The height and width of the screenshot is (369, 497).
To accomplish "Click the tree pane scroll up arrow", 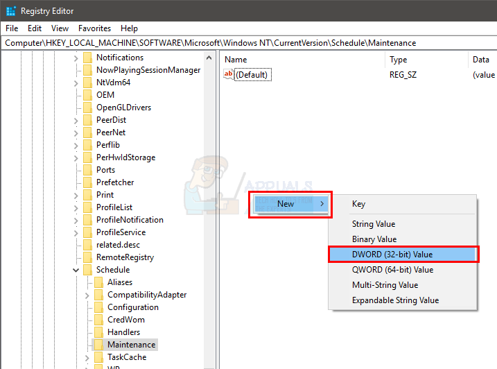I will [x=209, y=58].
